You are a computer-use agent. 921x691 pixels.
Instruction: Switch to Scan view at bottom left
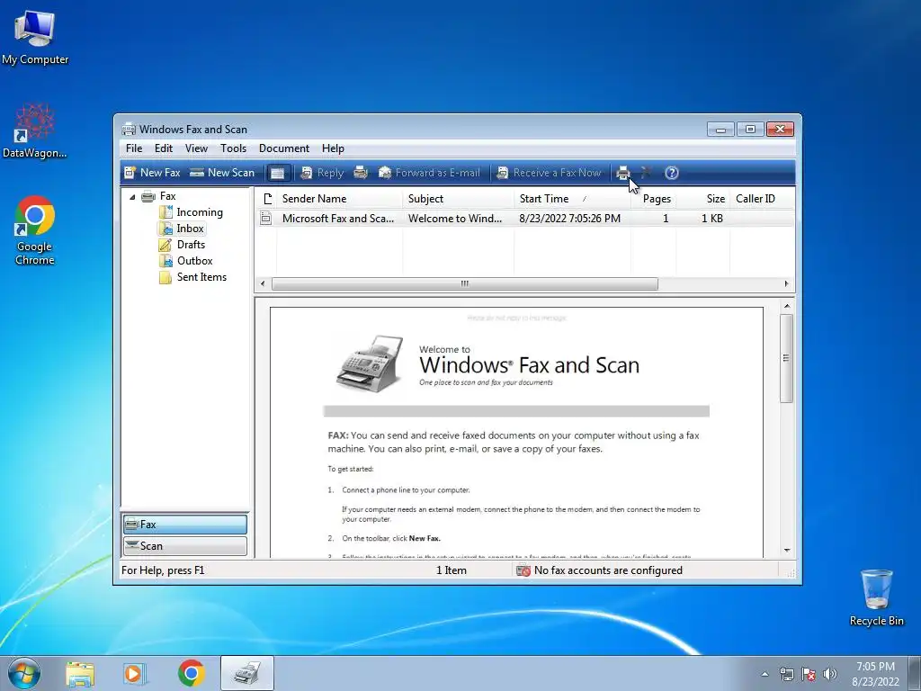coord(185,546)
